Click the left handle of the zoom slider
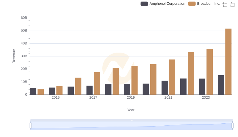This screenshot has width=238, height=137. [31, 126]
